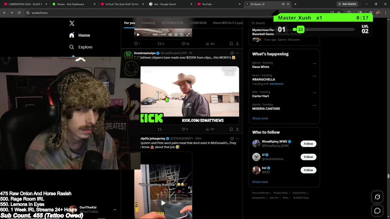The width and height of the screenshot is (390, 219).
Task: Repost the livestreamclps clippers post
Action: (x=160, y=129)
